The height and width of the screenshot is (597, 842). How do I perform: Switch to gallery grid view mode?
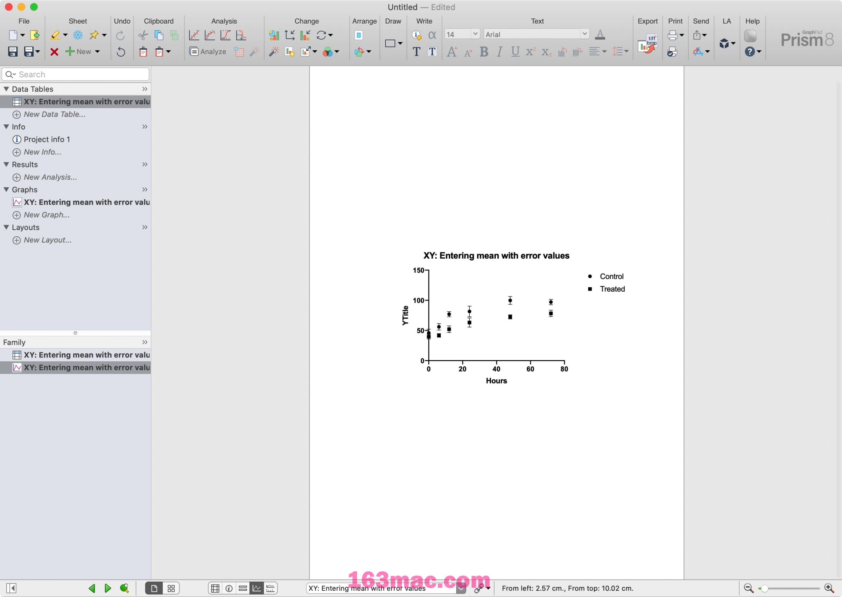point(171,588)
